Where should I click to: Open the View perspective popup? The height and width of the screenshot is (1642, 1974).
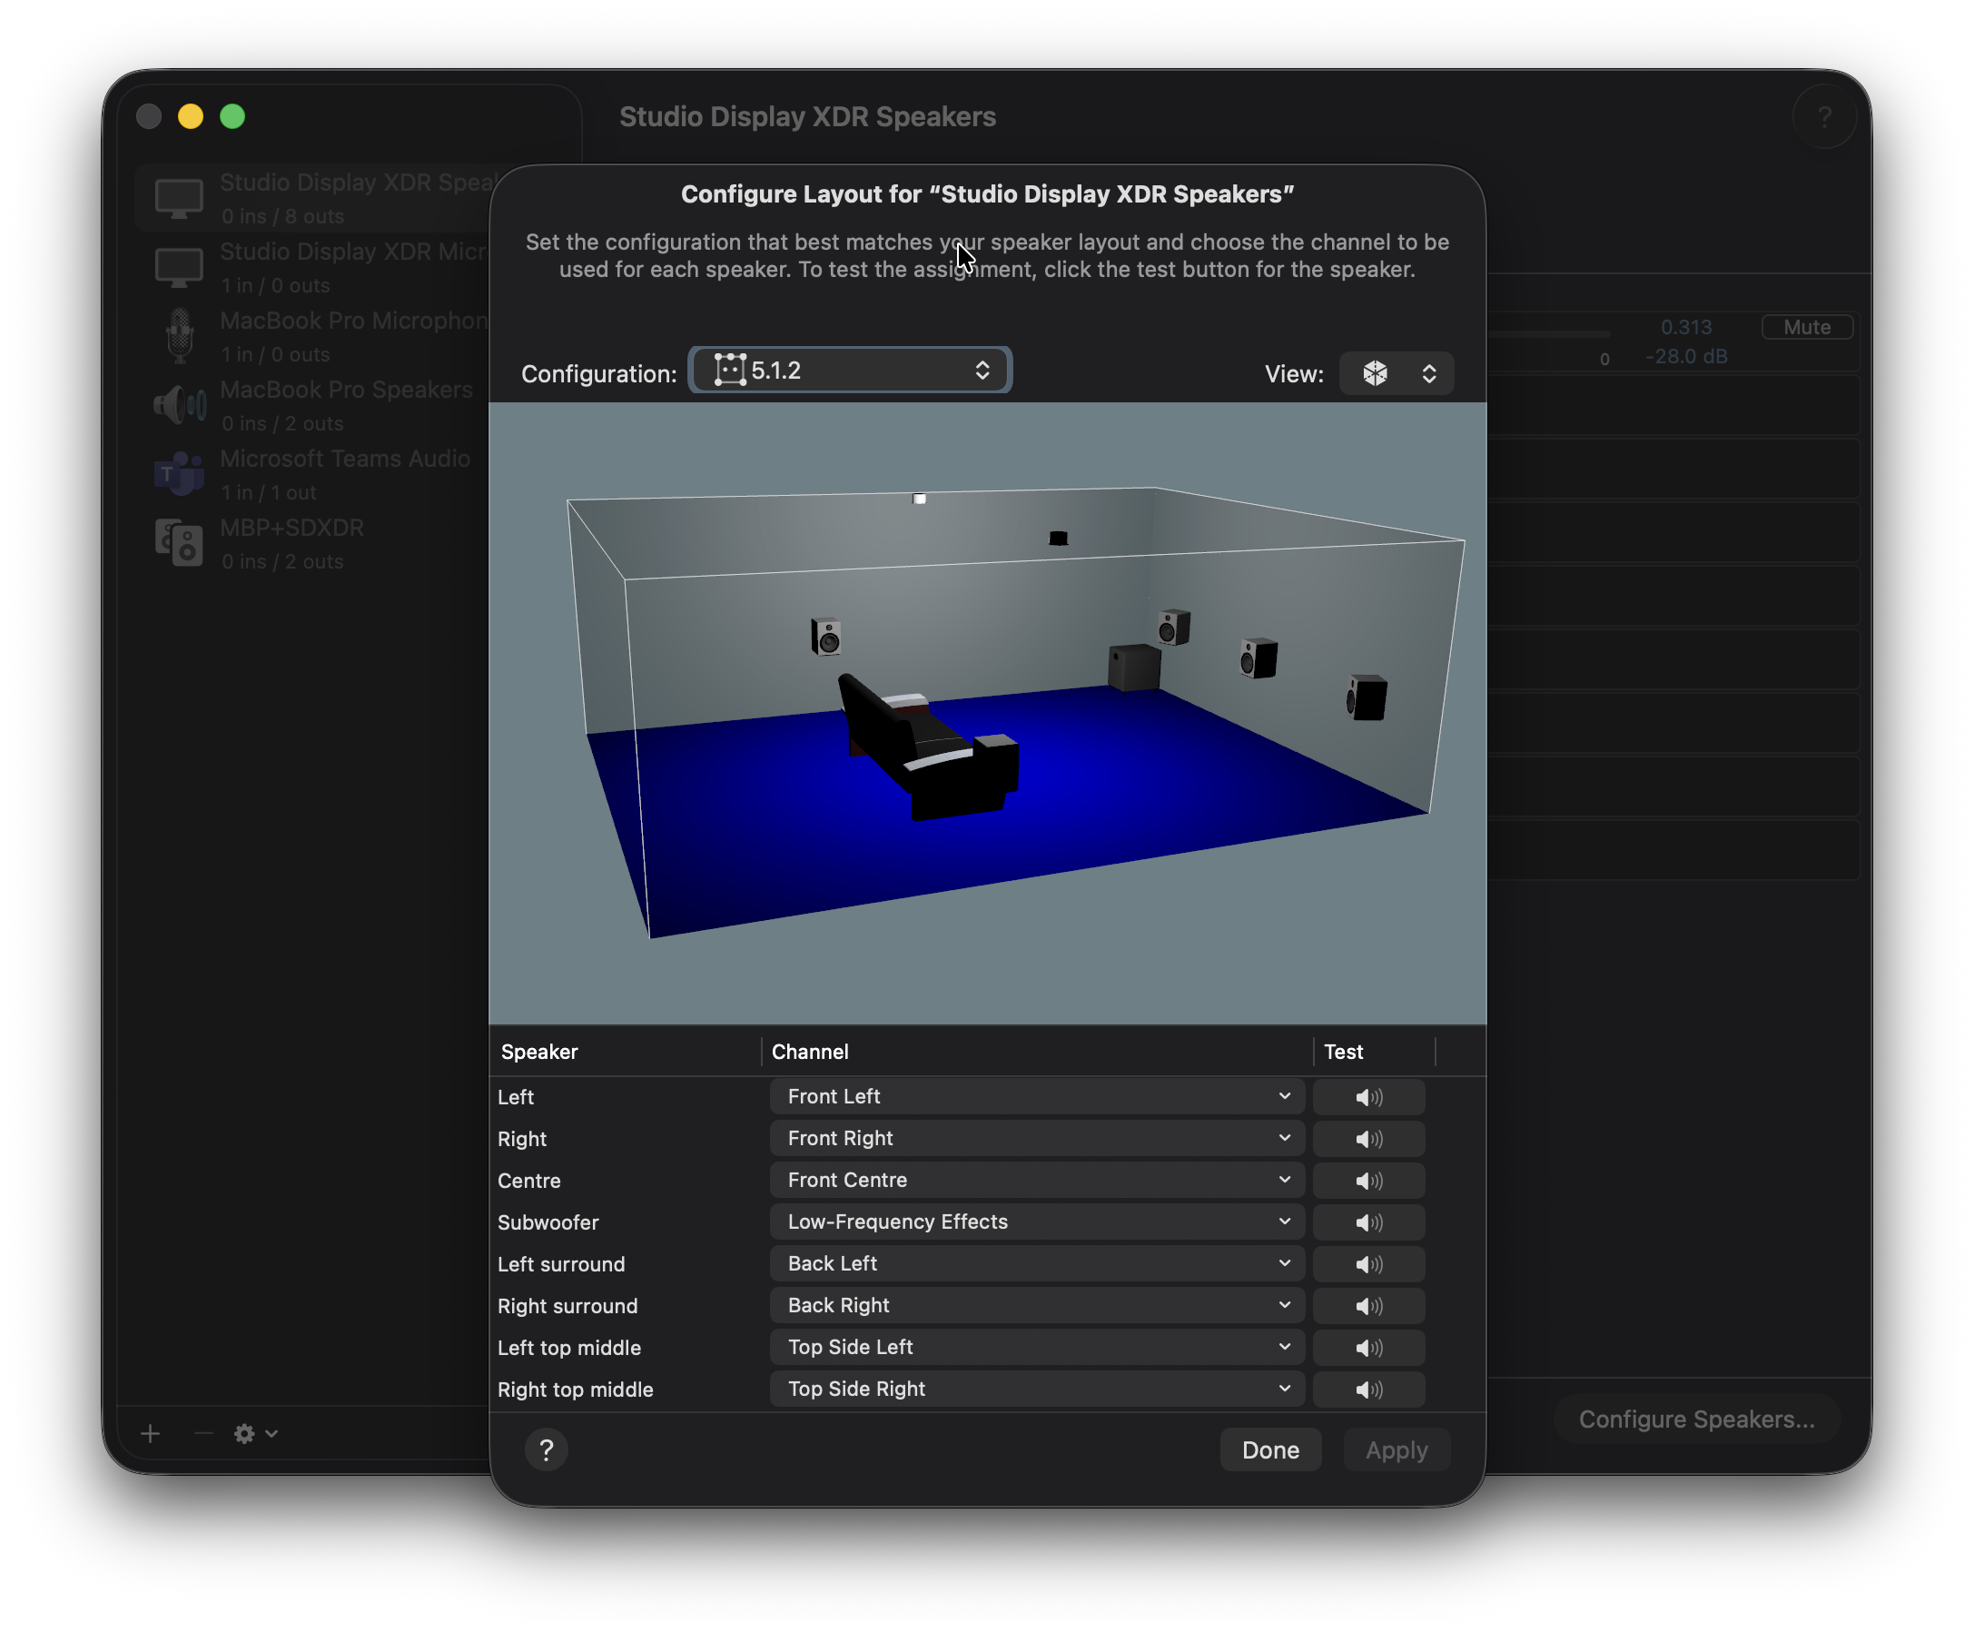[x=1396, y=373]
